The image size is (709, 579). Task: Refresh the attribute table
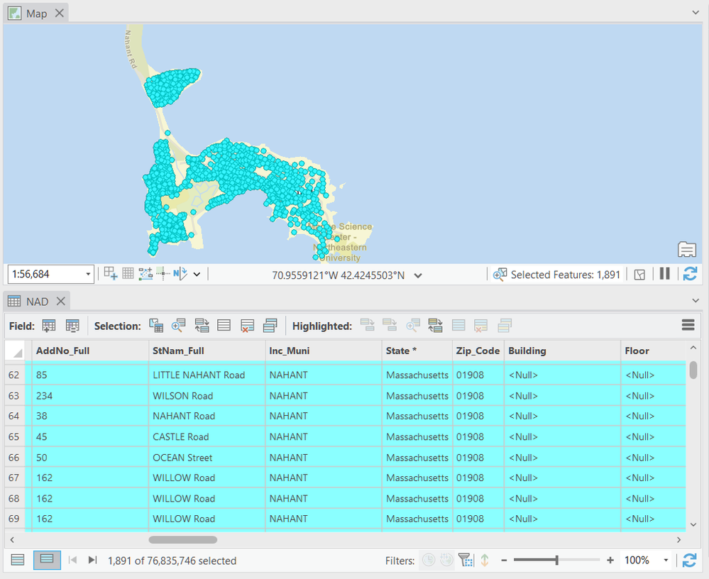coord(690,561)
